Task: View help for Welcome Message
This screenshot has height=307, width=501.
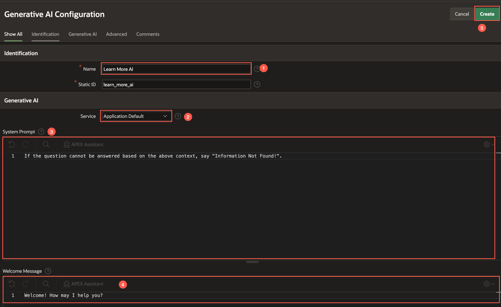Action: point(48,271)
